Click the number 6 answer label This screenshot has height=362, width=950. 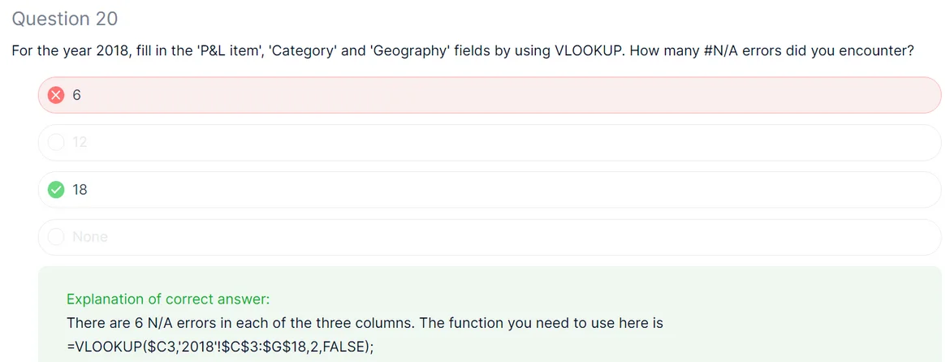(77, 95)
